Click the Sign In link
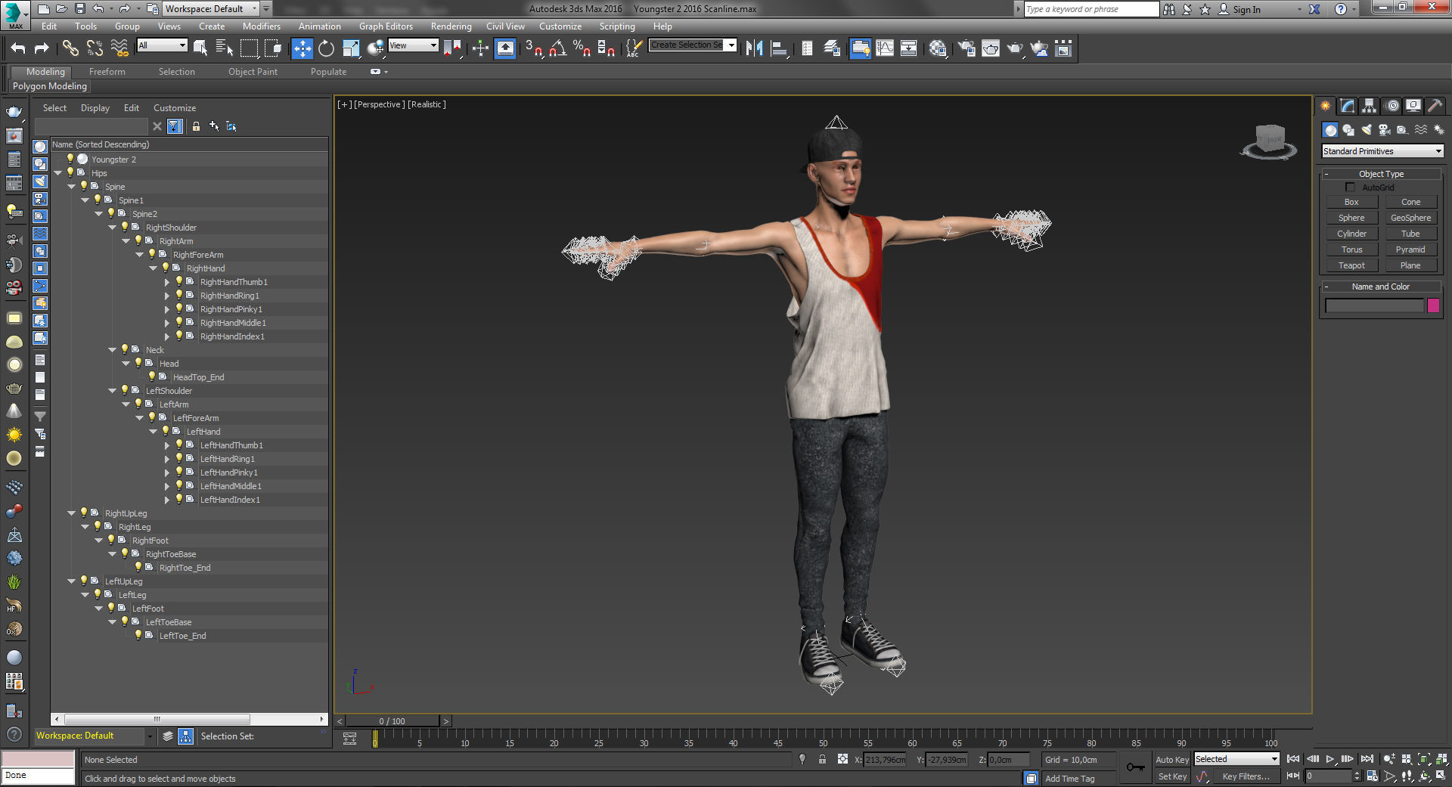The height and width of the screenshot is (787, 1452). coord(1246,9)
